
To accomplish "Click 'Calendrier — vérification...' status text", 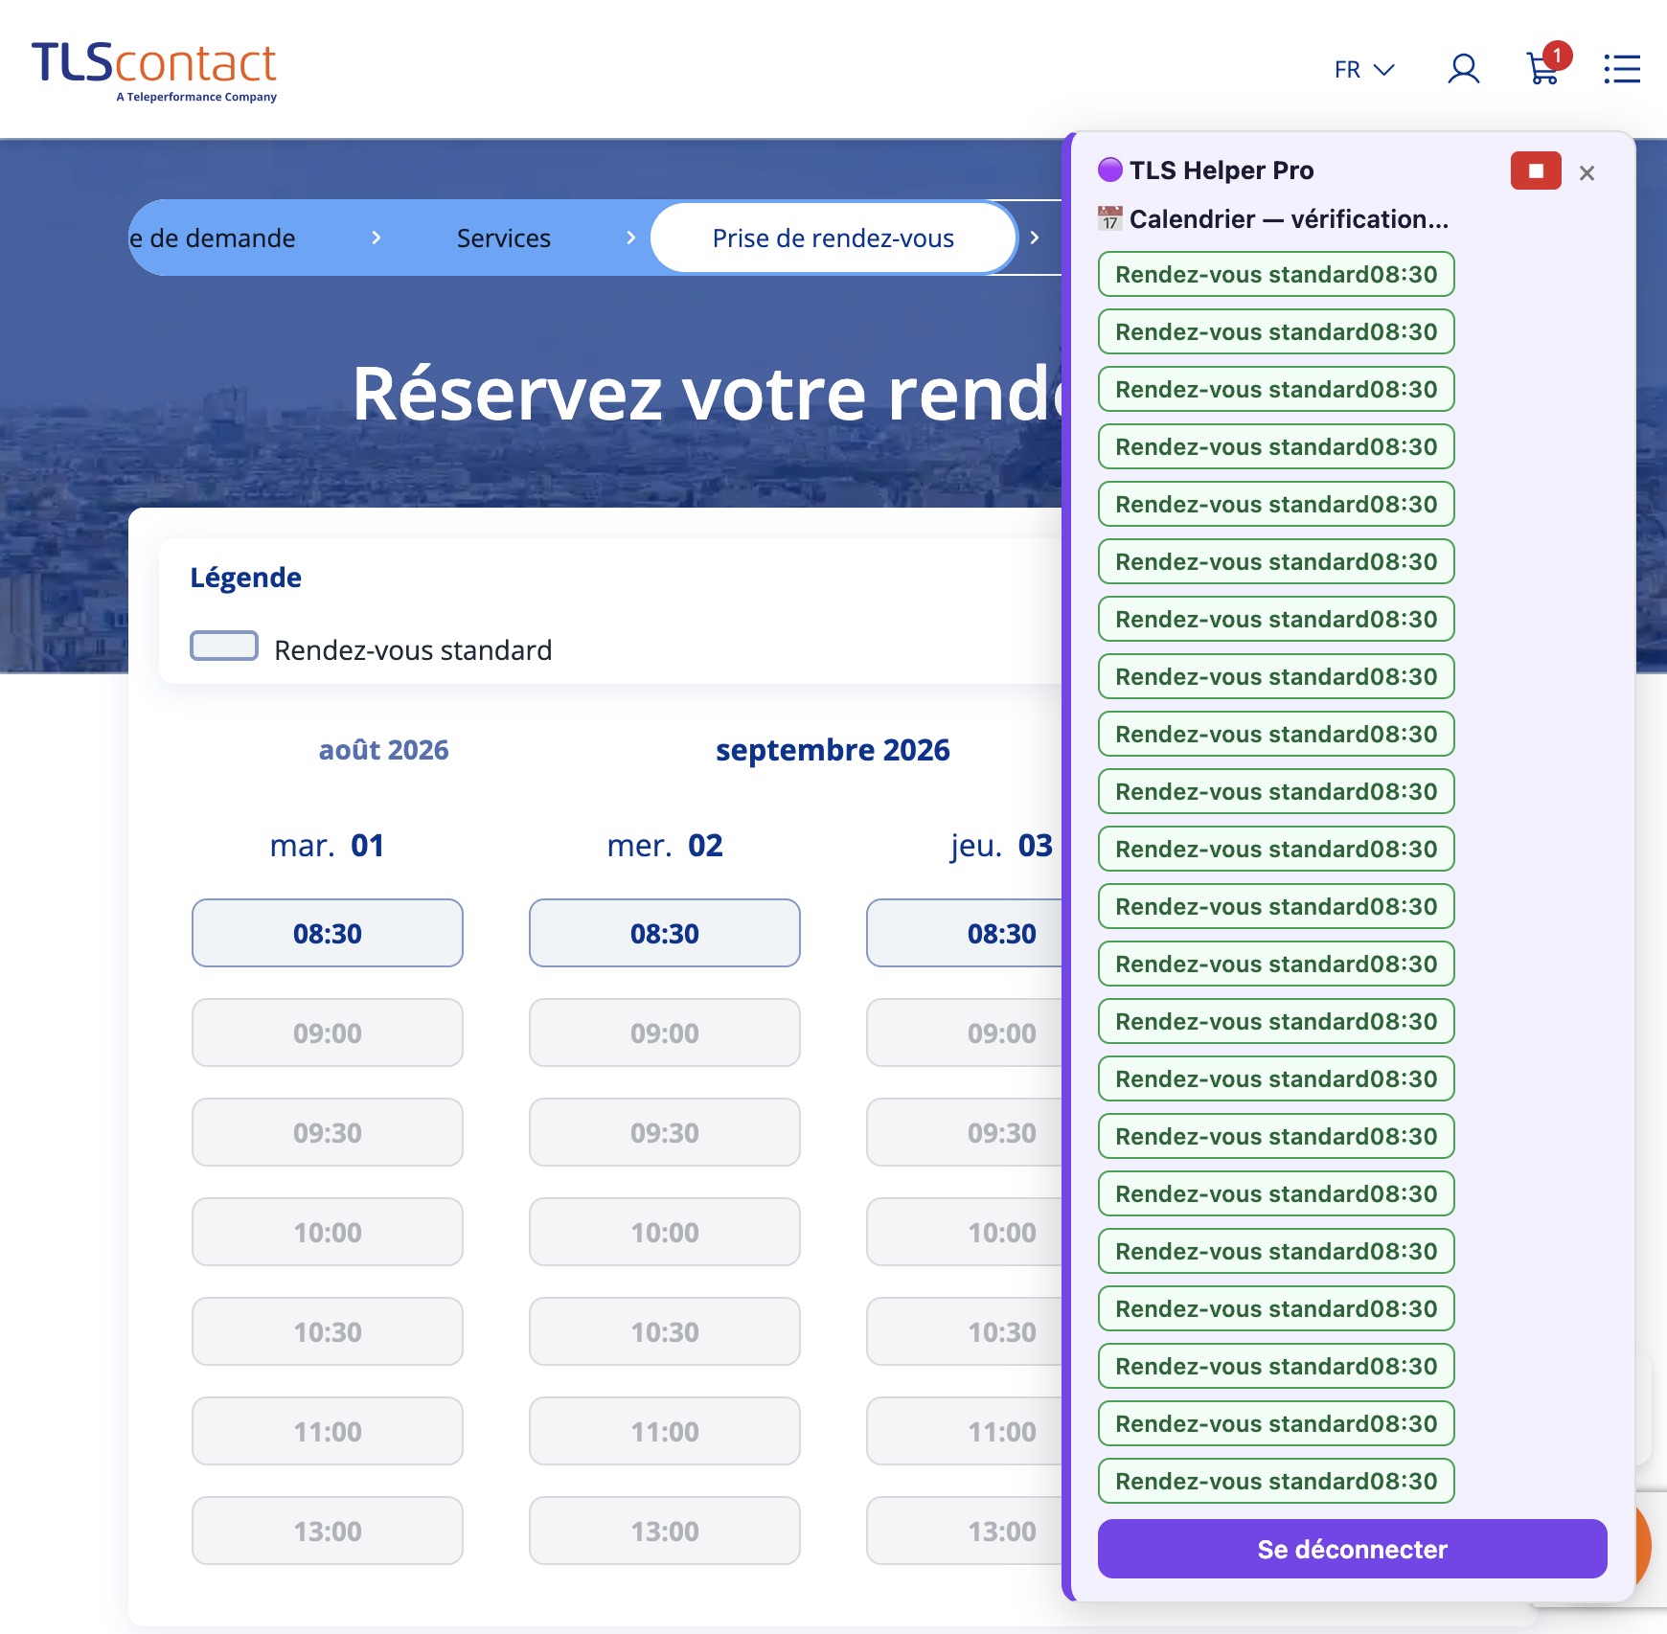I will pyautogui.click(x=1289, y=219).
